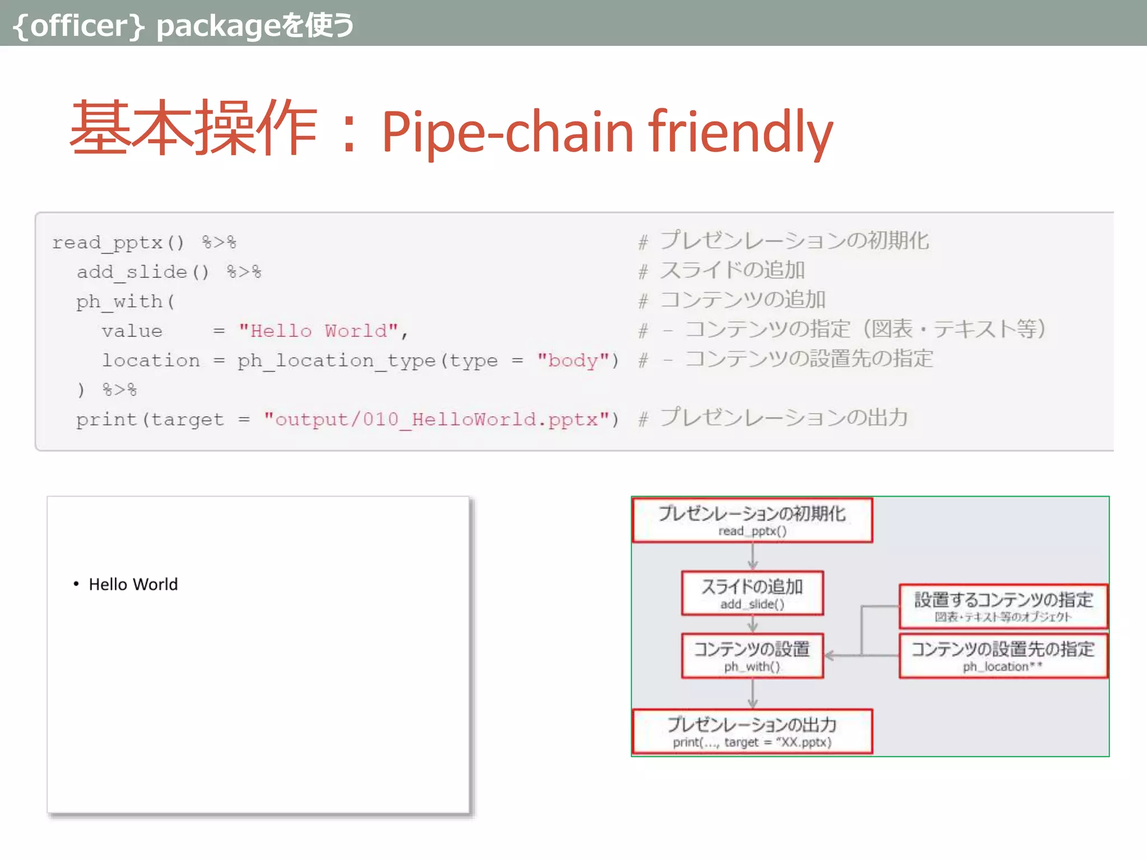Click the 'プレゼンテーションの初期化' flowchart box
1147x860 pixels.
tap(752, 520)
